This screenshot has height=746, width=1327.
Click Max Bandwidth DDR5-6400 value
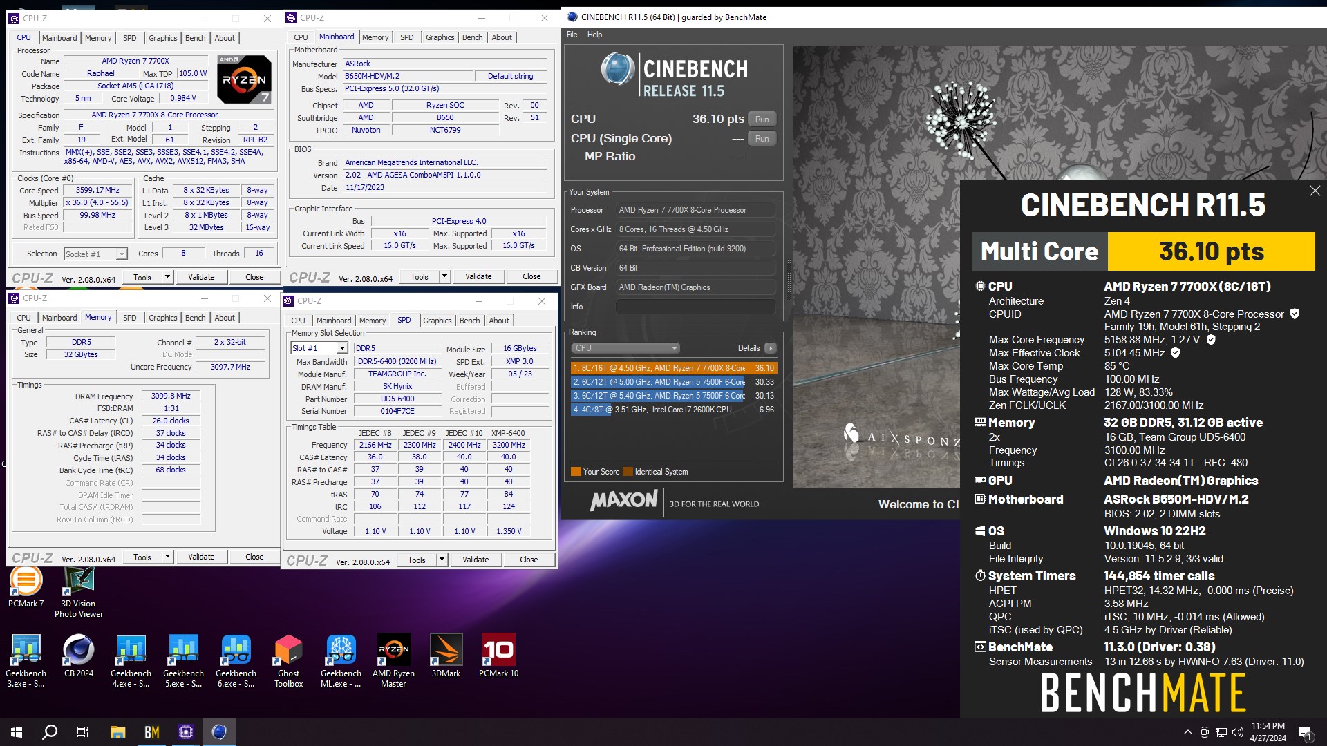(x=397, y=362)
